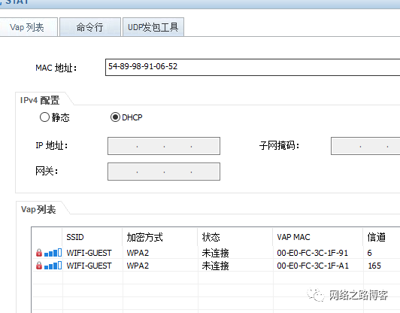
Task: Select the 静态 radio button
Action: point(44,117)
